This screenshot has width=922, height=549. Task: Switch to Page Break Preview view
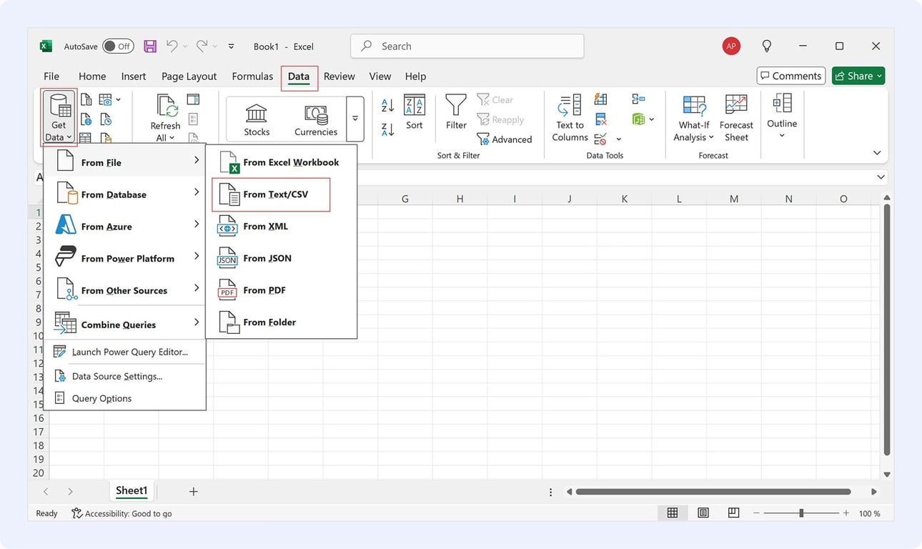click(733, 513)
